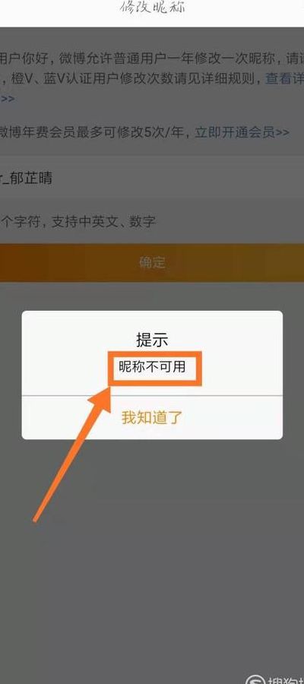This screenshot has height=684, width=304.
Task: Click the 修改昵称 page title
Action: (152, 8)
